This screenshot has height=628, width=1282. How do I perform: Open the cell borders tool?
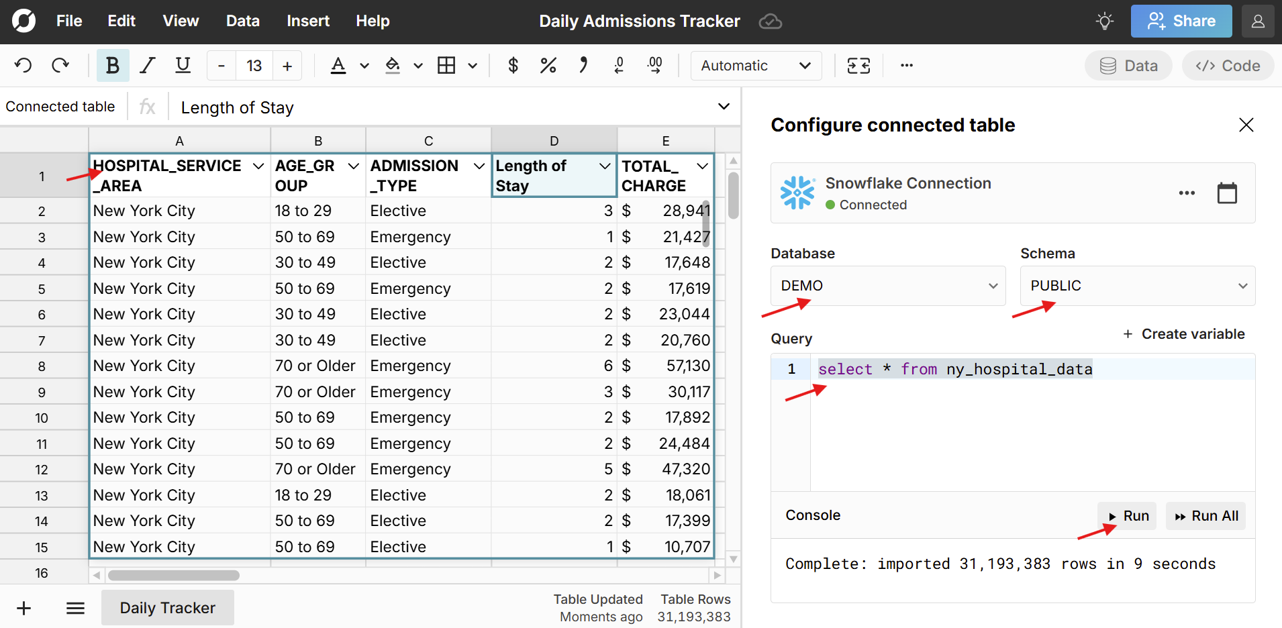[x=446, y=66]
